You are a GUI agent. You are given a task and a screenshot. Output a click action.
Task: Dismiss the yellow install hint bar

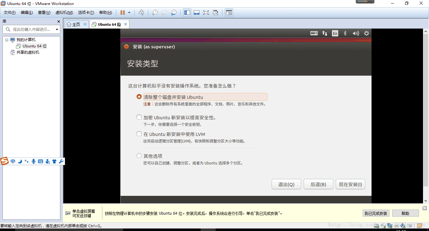[x=425, y=208]
